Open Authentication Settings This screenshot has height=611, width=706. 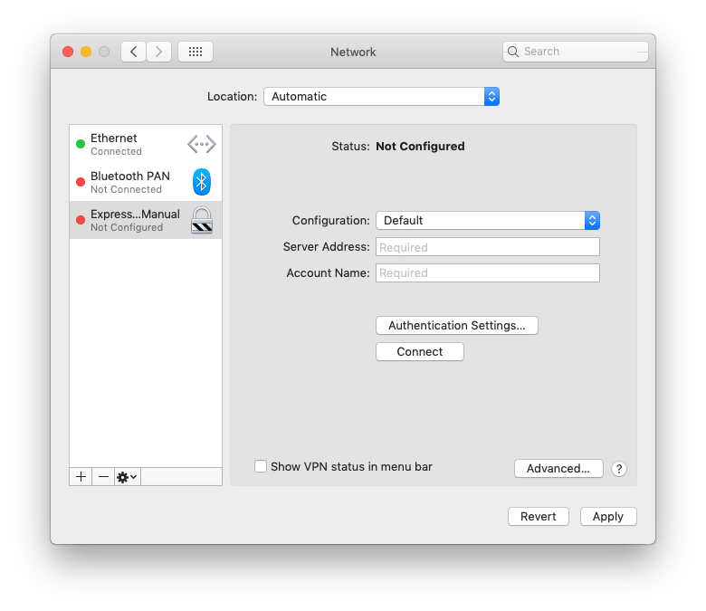(x=456, y=326)
